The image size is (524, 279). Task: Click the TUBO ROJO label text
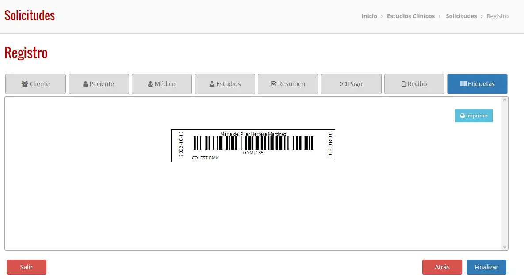pyautogui.click(x=330, y=144)
